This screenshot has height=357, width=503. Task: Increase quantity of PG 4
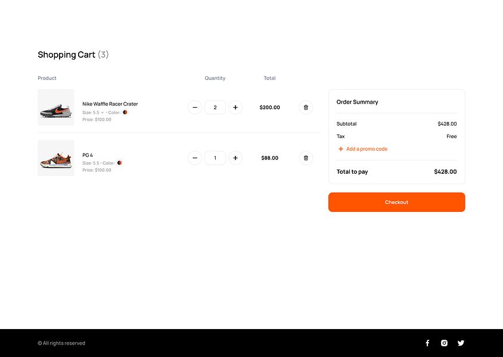pos(235,158)
